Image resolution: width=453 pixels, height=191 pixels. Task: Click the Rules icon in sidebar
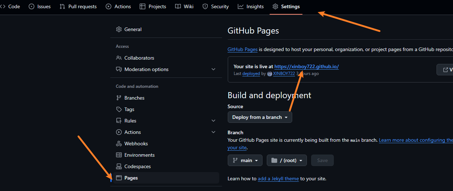click(x=119, y=121)
